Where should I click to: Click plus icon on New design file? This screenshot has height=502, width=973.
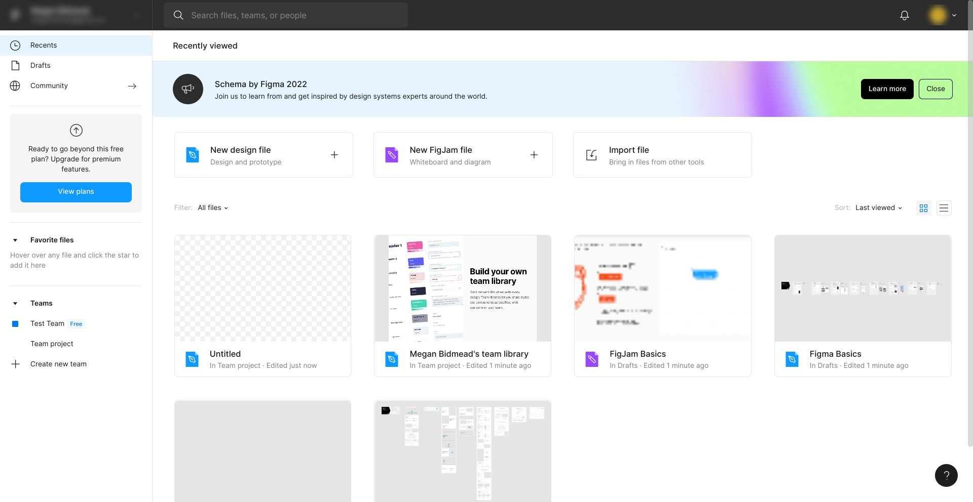(x=334, y=155)
